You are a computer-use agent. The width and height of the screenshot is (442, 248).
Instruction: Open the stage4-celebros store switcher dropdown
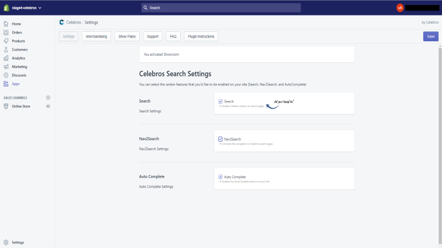(x=27, y=8)
